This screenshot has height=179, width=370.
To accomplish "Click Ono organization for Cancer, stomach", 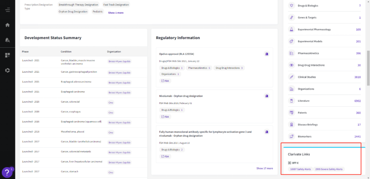I will pos(111,173).
